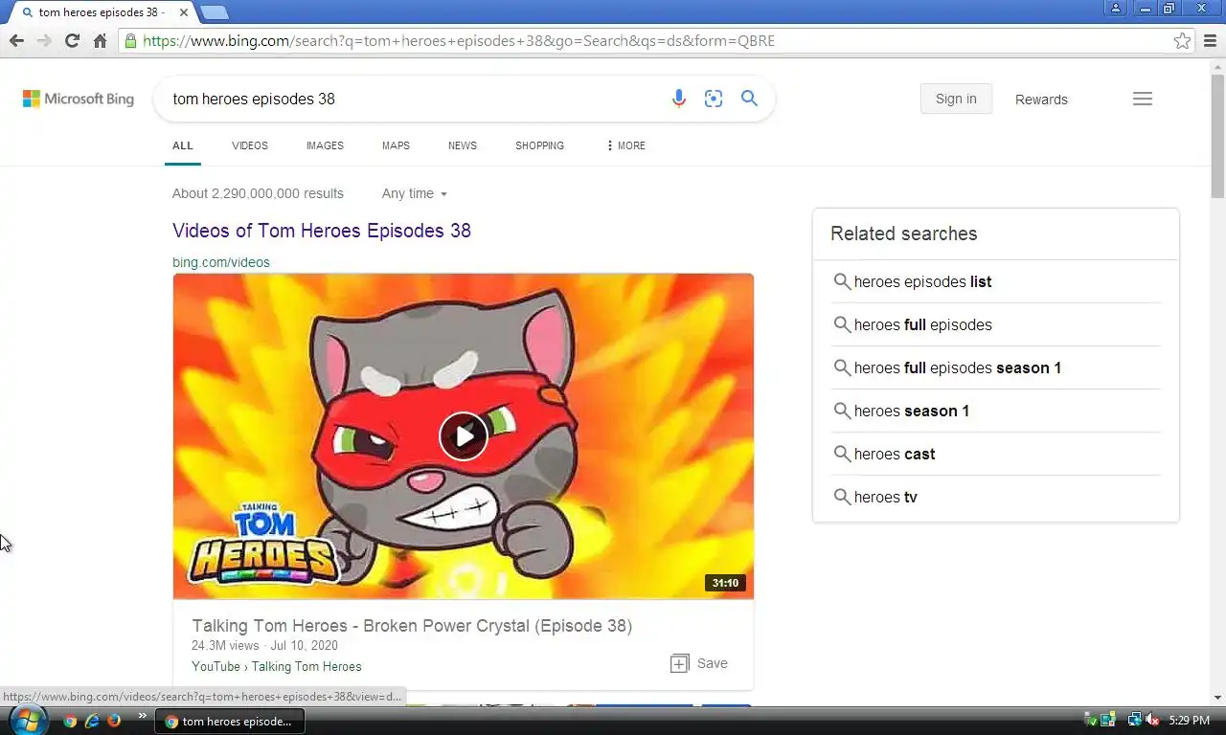Open the Rewards link
This screenshot has height=735, width=1226.
click(1041, 100)
